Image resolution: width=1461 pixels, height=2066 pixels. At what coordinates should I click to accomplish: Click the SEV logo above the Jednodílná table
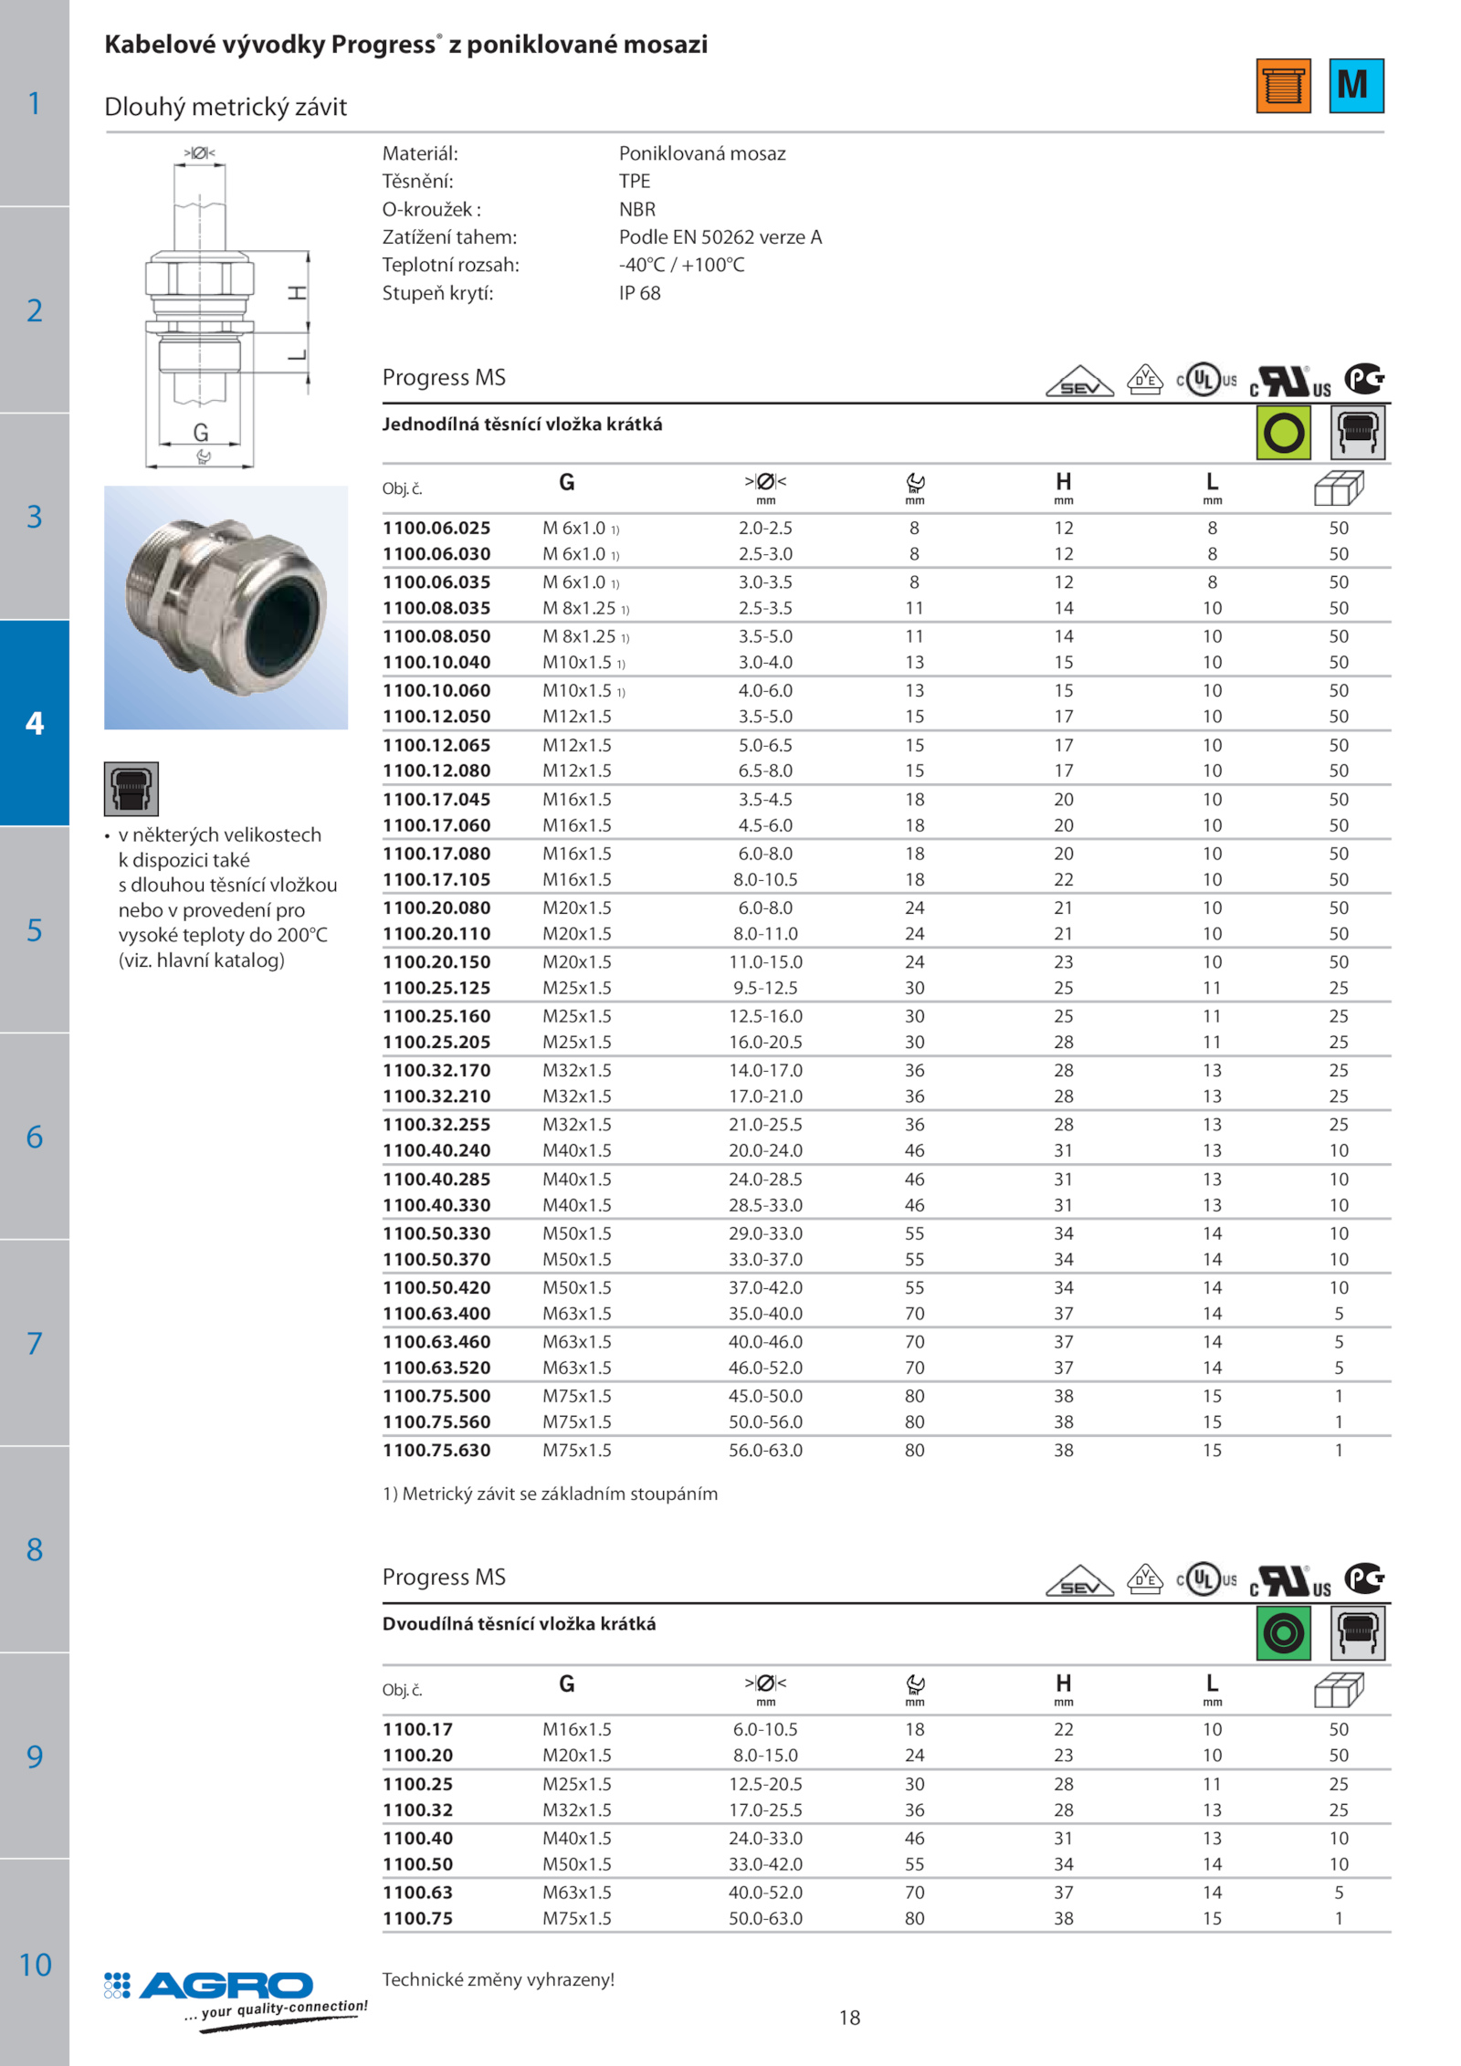tap(1079, 381)
